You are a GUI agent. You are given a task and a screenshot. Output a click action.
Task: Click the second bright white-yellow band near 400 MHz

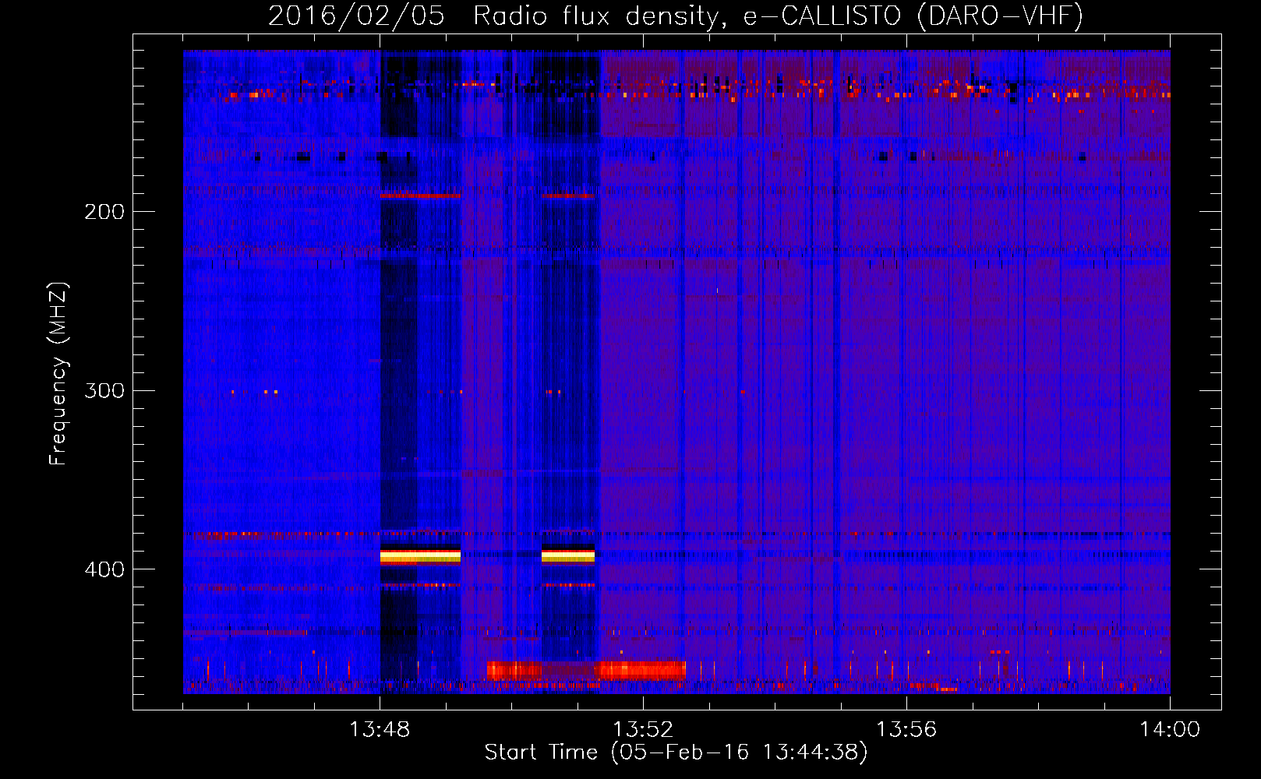[x=568, y=555]
